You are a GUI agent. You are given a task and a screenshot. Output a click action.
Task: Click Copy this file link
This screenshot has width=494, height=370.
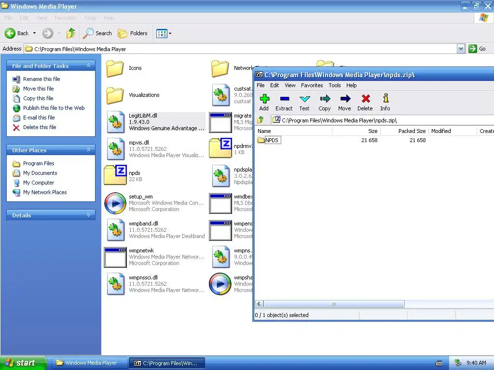[38, 98]
